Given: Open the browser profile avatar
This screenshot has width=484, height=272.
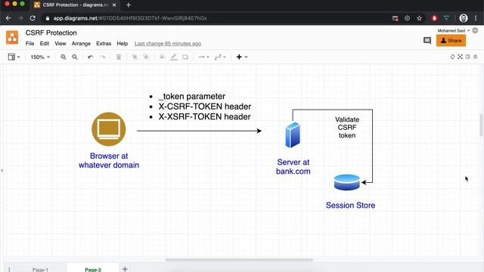Looking at the screenshot, I should (x=464, y=18).
